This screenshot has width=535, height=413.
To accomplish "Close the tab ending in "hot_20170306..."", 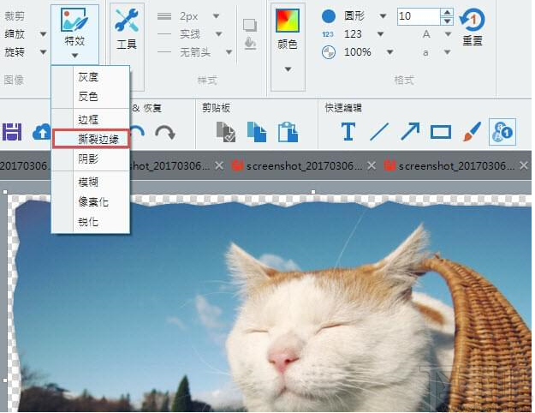I will point(219,166).
